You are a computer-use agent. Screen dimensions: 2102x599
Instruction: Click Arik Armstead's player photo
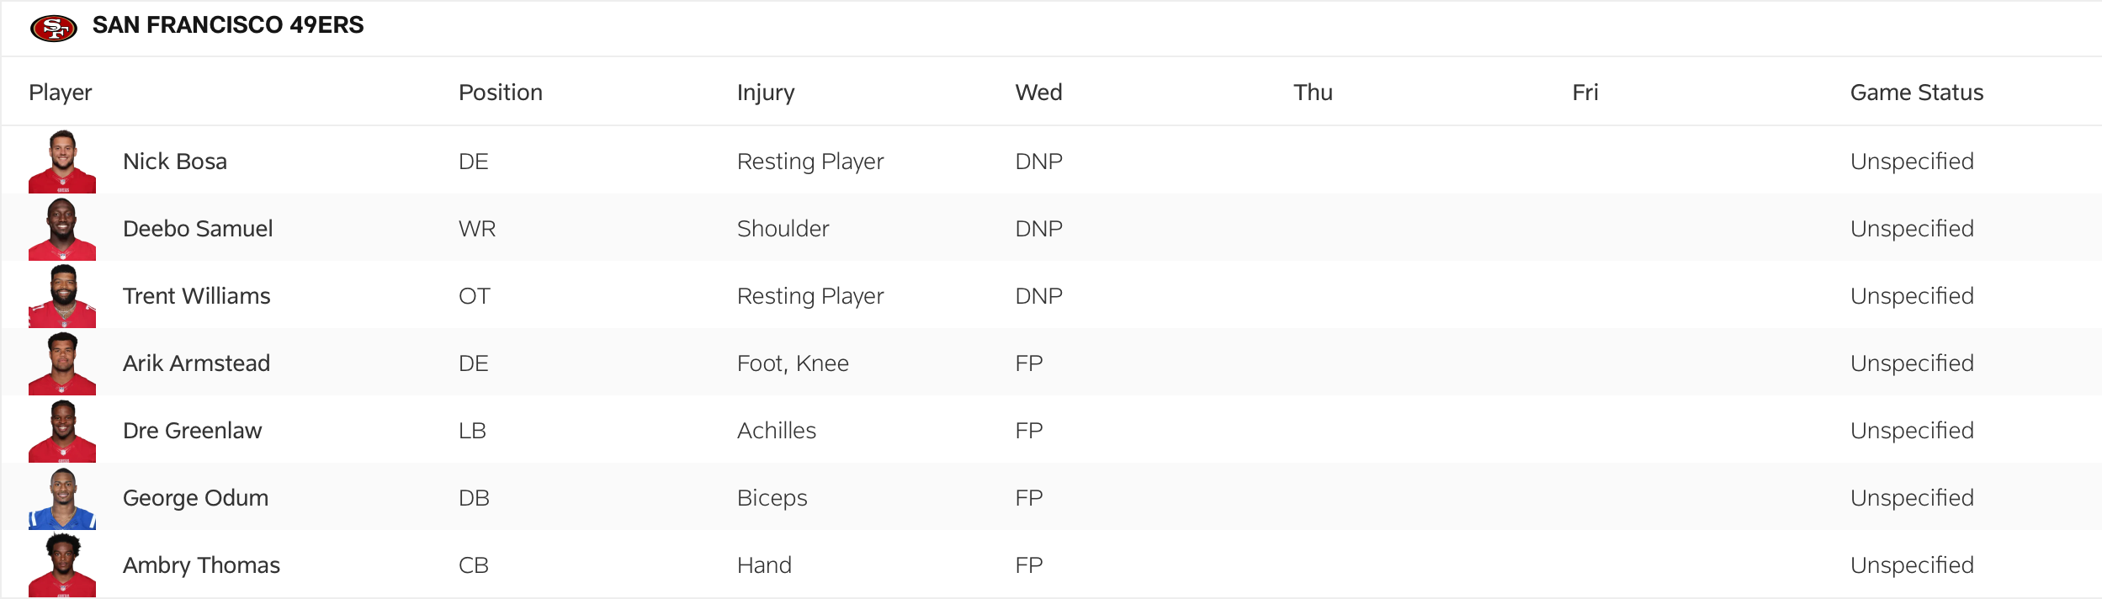[64, 363]
